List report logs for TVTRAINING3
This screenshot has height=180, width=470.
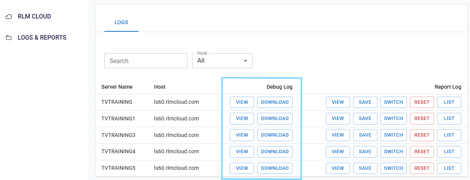tap(449, 135)
